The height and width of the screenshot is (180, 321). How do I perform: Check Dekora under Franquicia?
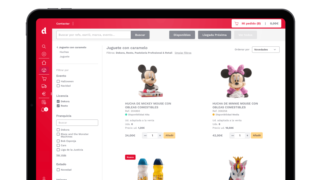click(x=58, y=130)
